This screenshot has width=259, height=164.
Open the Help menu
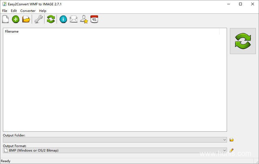43,11
